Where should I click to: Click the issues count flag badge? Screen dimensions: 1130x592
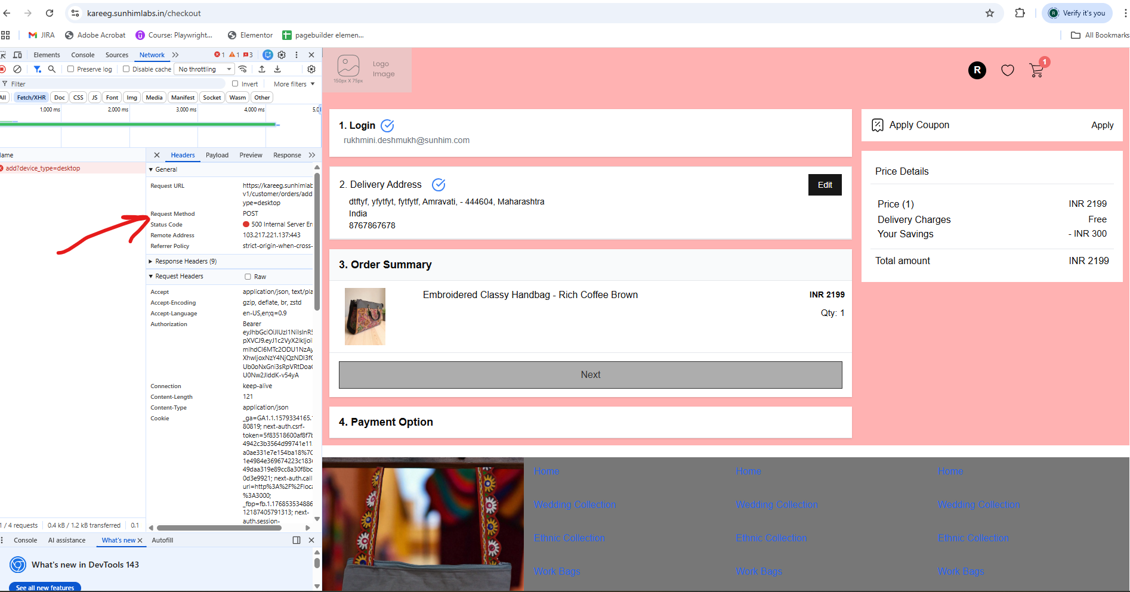248,55
